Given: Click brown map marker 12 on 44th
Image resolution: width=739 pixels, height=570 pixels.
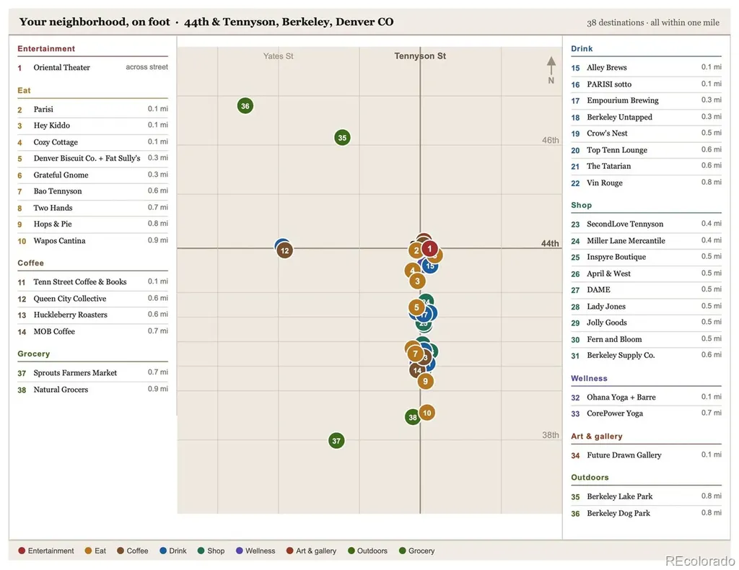Looking at the screenshot, I should coord(284,250).
